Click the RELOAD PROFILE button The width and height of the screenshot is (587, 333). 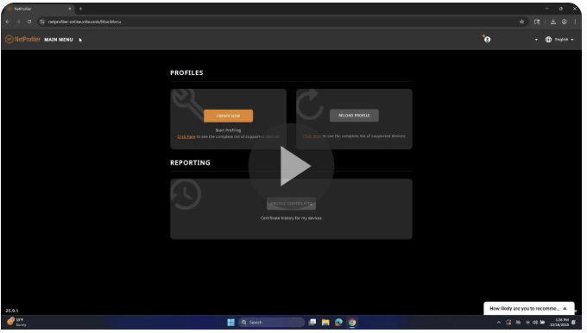354,116
